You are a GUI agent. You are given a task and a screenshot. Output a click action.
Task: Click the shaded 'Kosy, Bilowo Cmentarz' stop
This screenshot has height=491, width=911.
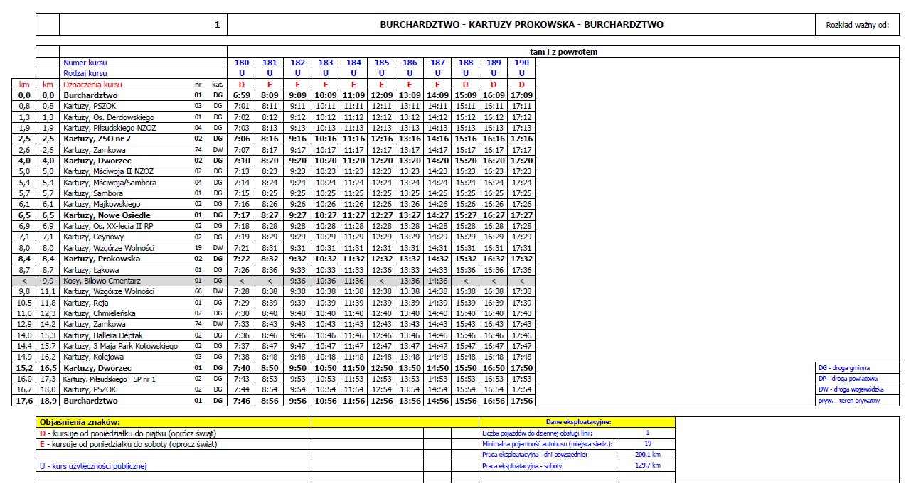click(x=102, y=281)
